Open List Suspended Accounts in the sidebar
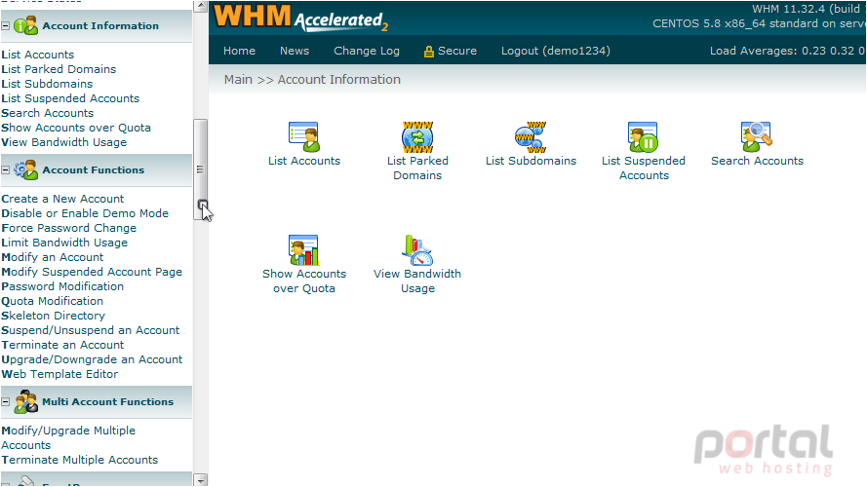Viewport: 867px width, 487px height. [x=70, y=98]
